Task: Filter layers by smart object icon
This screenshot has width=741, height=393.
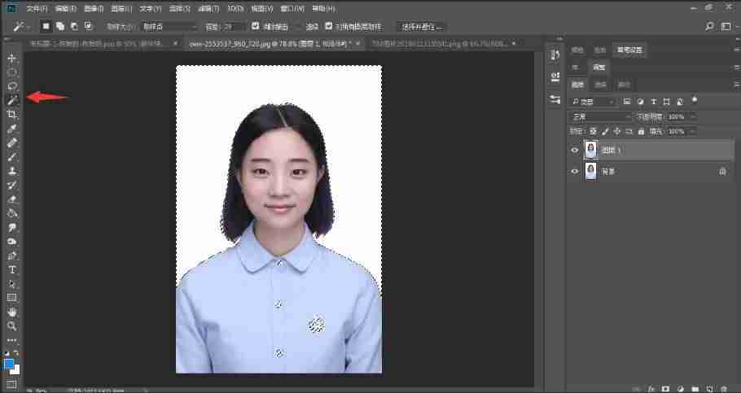Action: 680,102
